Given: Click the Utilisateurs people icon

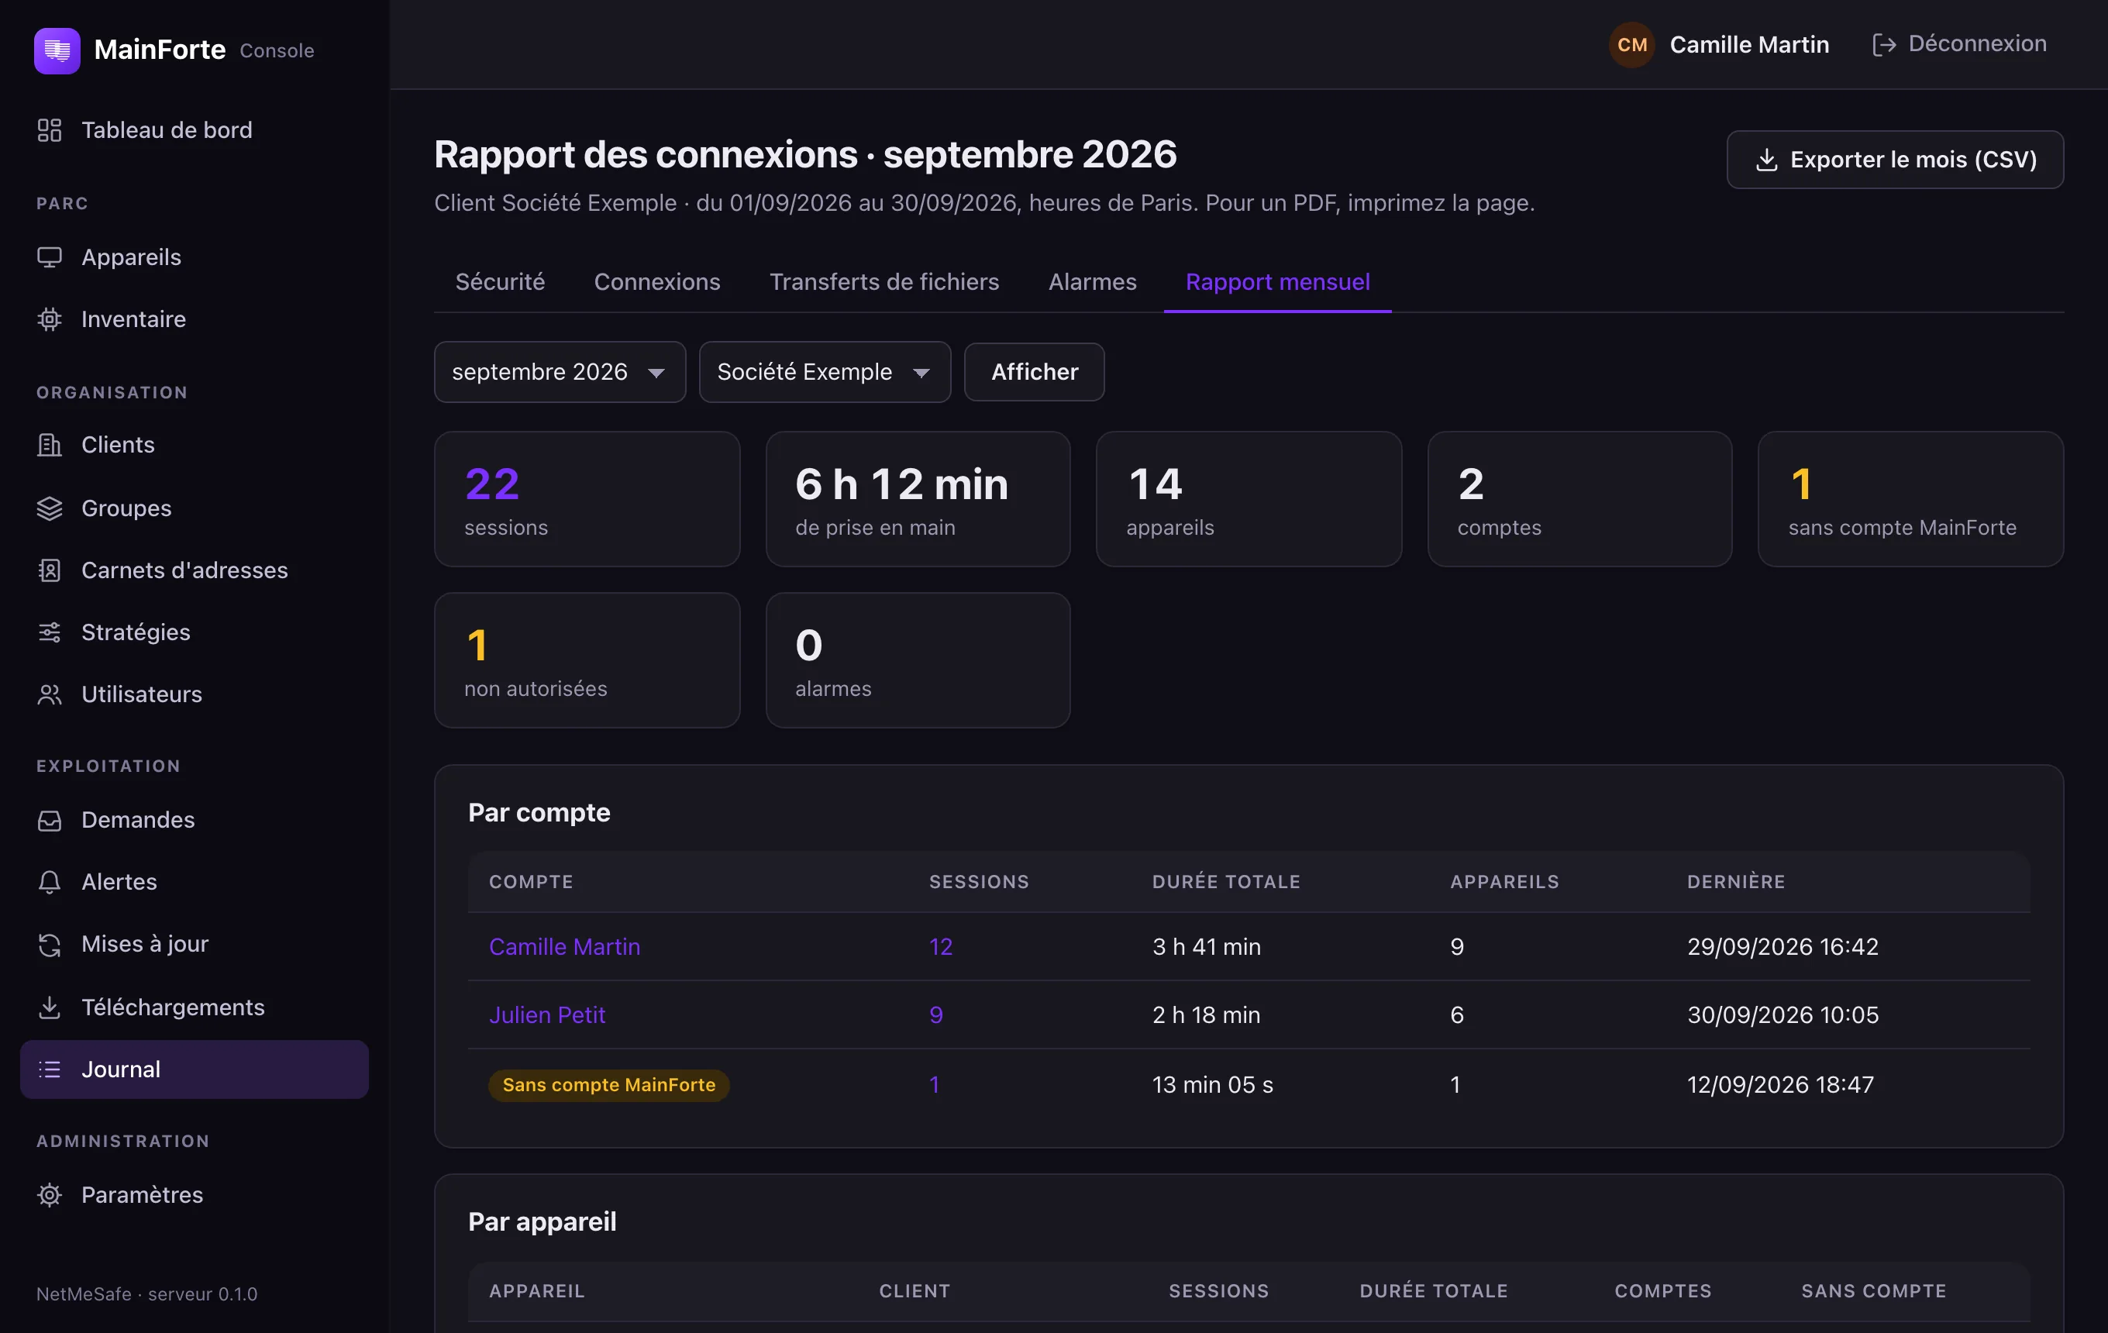Looking at the screenshot, I should [49, 694].
